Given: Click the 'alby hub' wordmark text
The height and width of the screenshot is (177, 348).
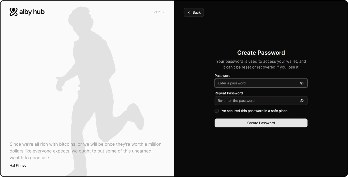Looking at the screenshot, I should pyautogui.click(x=32, y=12).
